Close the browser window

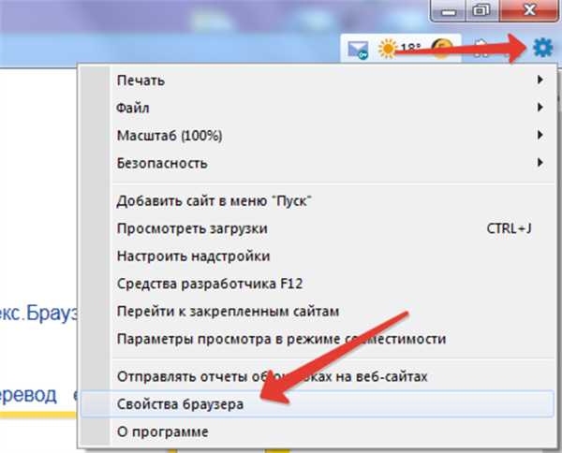[x=529, y=10]
